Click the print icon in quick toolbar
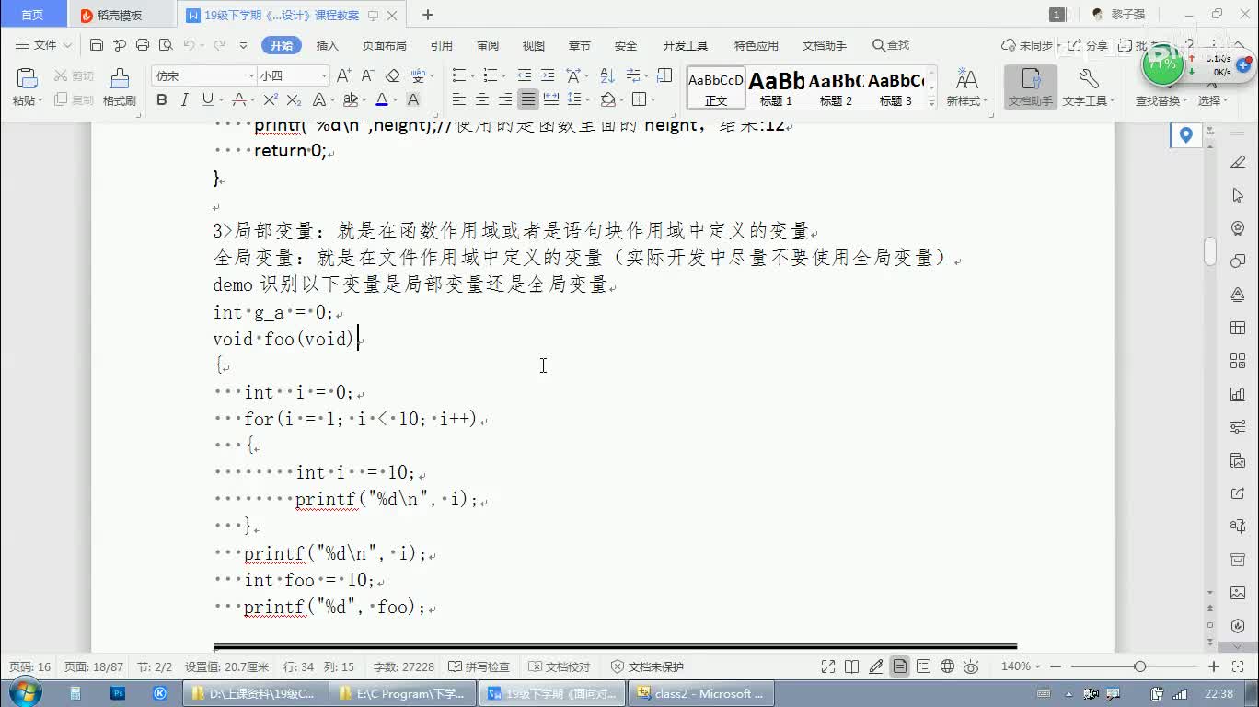 point(143,45)
